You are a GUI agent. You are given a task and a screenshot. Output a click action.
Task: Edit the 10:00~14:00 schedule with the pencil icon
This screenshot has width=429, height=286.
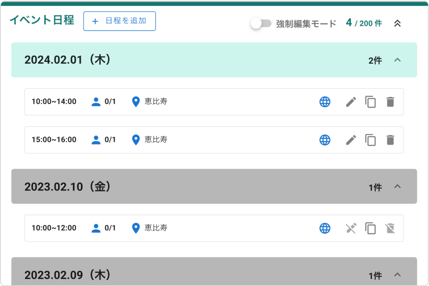(351, 102)
